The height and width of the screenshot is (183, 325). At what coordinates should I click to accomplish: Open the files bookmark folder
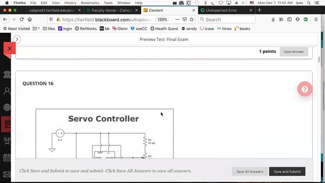[x=49, y=28]
